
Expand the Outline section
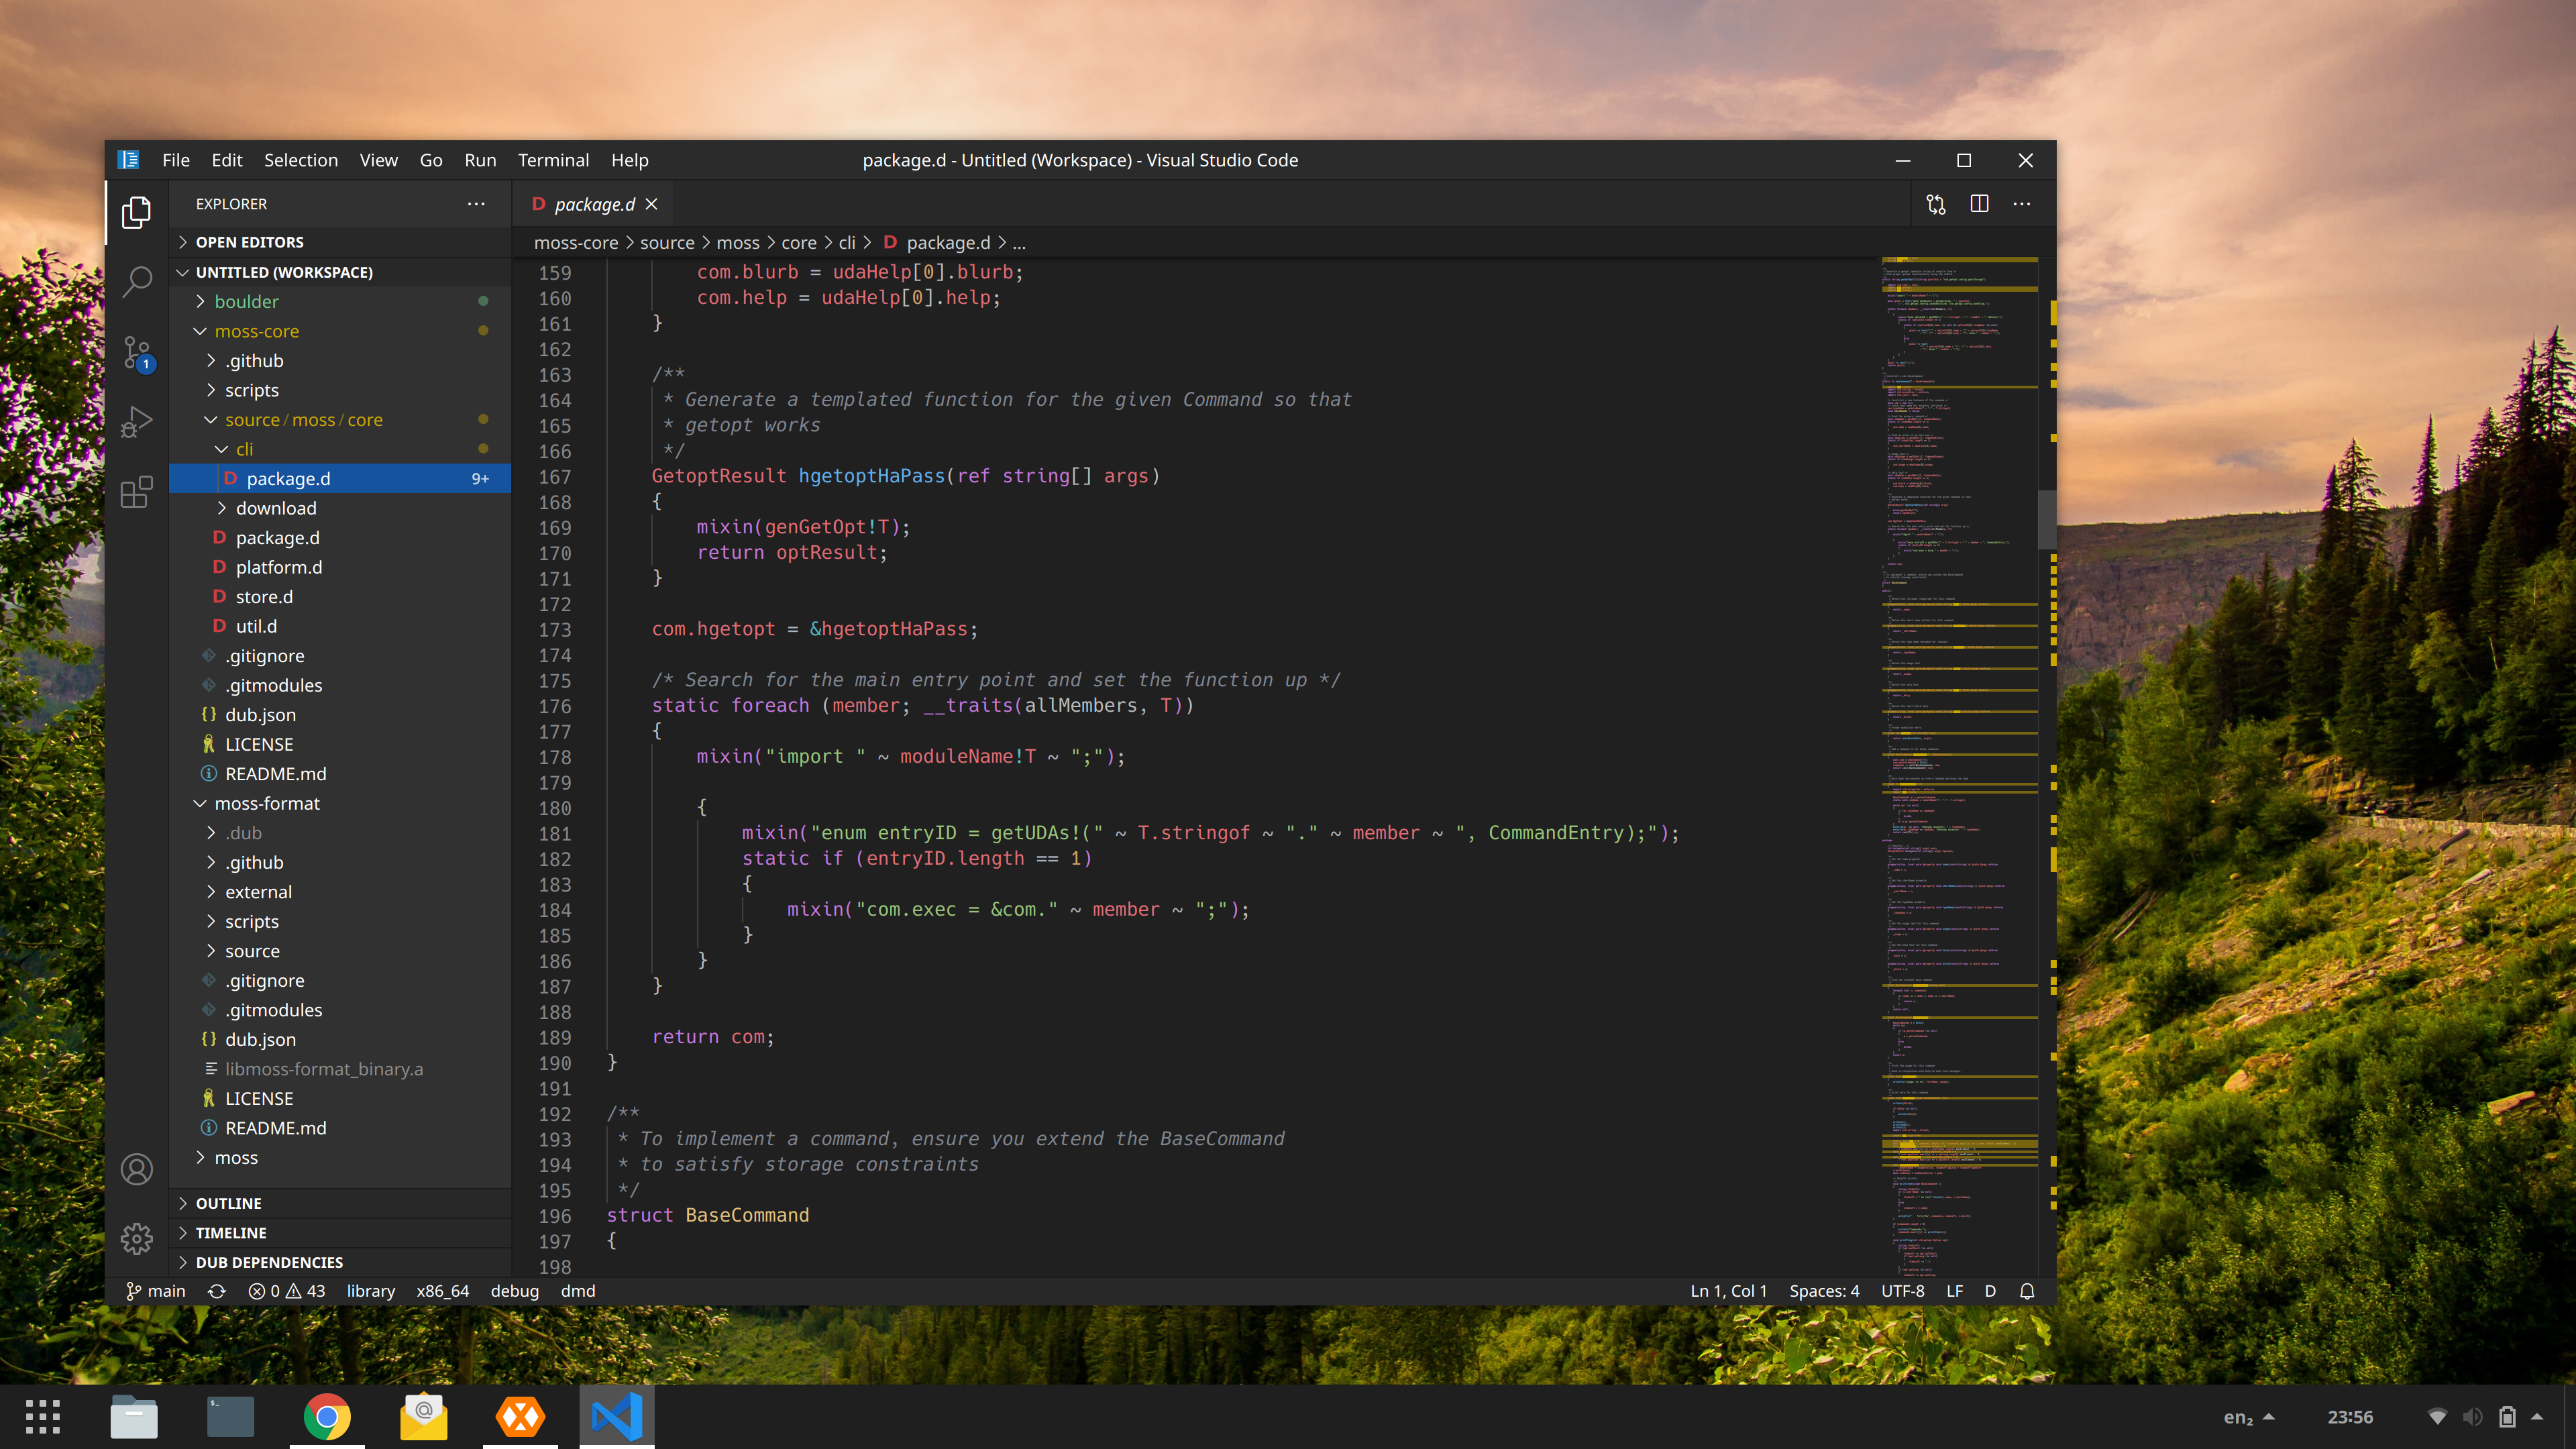(340, 1203)
